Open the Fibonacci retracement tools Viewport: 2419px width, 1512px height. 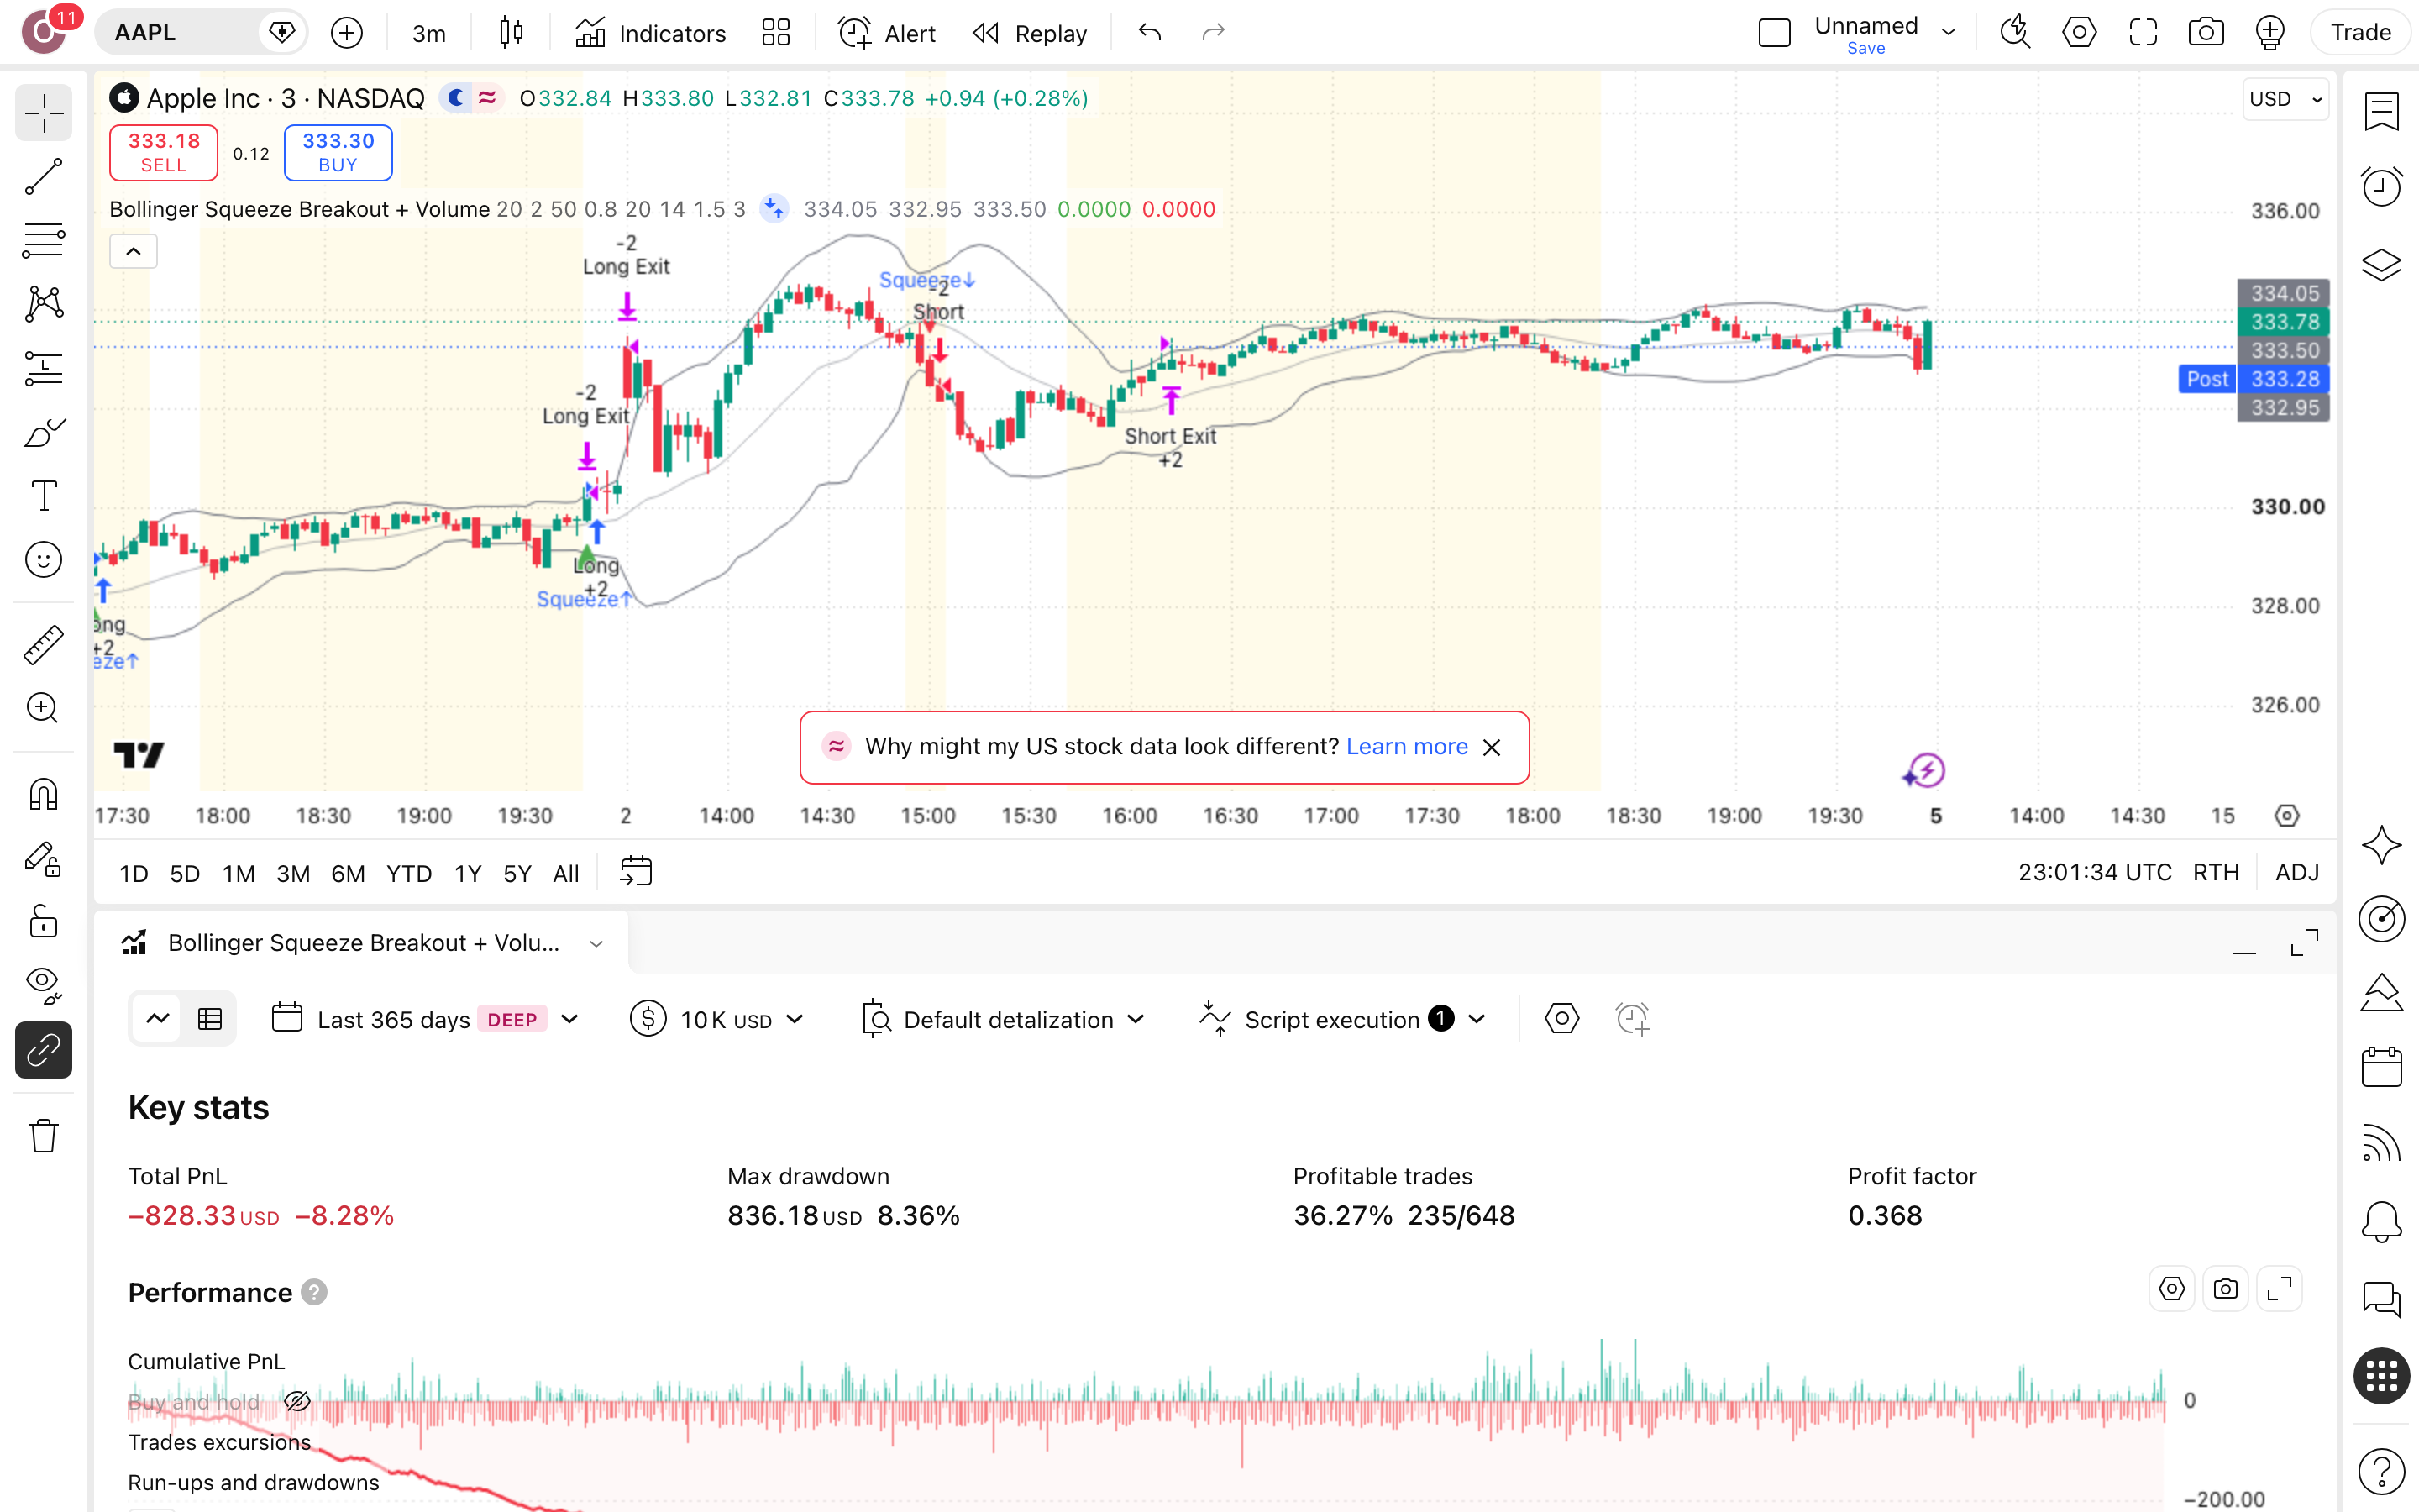click(x=44, y=240)
